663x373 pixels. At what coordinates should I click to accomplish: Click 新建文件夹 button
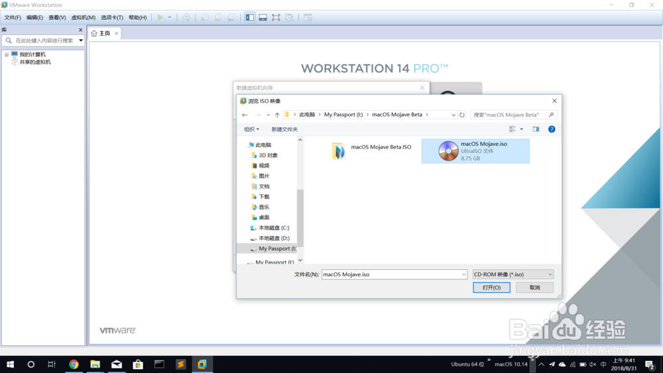(x=284, y=129)
